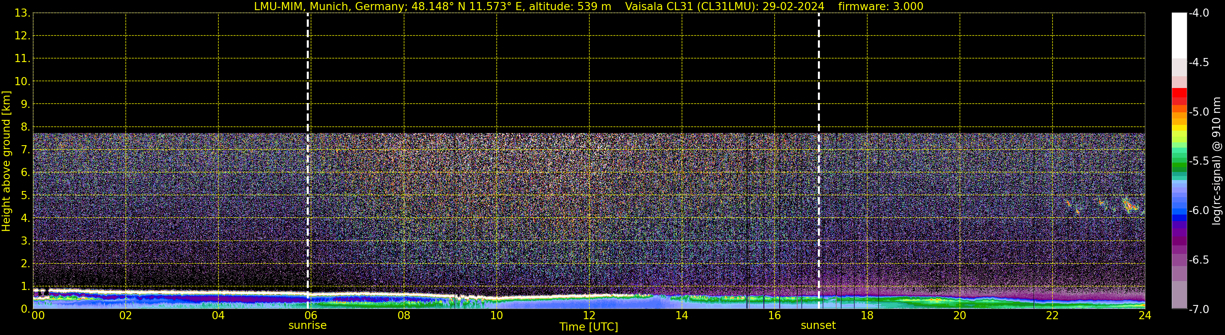Click the 'log(rc-signal) @ 910 nm' colorbar label
Viewport: 1225px width, 335px height.
(x=1217, y=161)
